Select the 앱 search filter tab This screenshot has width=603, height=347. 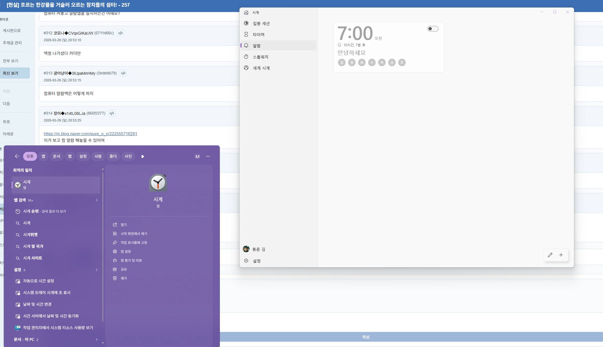click(x=43, y=156)
